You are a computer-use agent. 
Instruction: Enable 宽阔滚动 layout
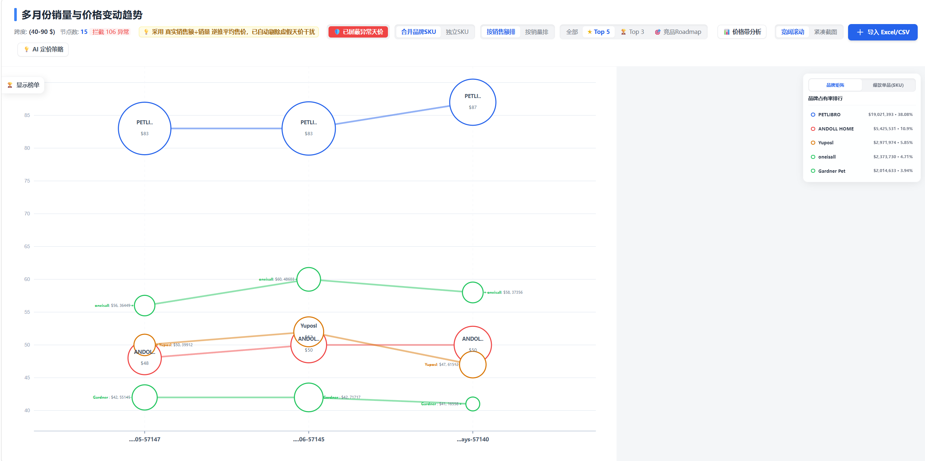click(792, 32)
